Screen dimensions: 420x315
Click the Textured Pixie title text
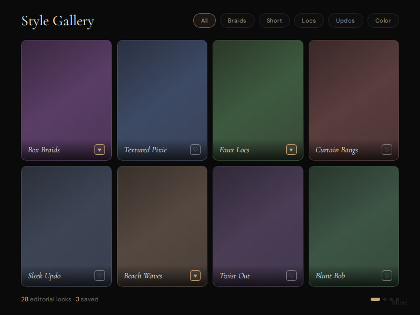click(x=145, y=150)
